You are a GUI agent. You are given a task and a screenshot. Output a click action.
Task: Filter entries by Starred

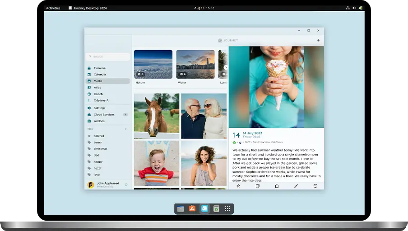click(x=108, y=136)
